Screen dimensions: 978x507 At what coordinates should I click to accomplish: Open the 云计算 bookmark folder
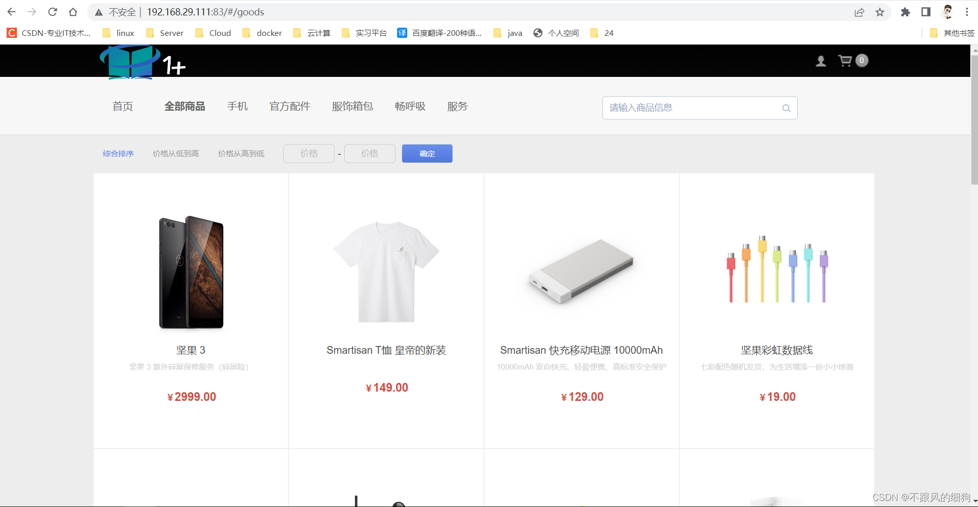[x=311, y=33]
